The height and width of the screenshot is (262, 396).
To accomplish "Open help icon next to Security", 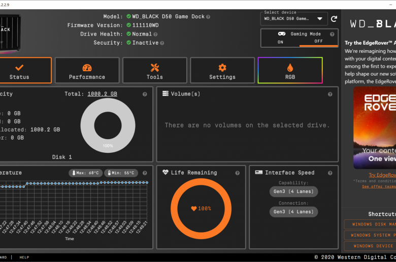I will click(162, 43).
